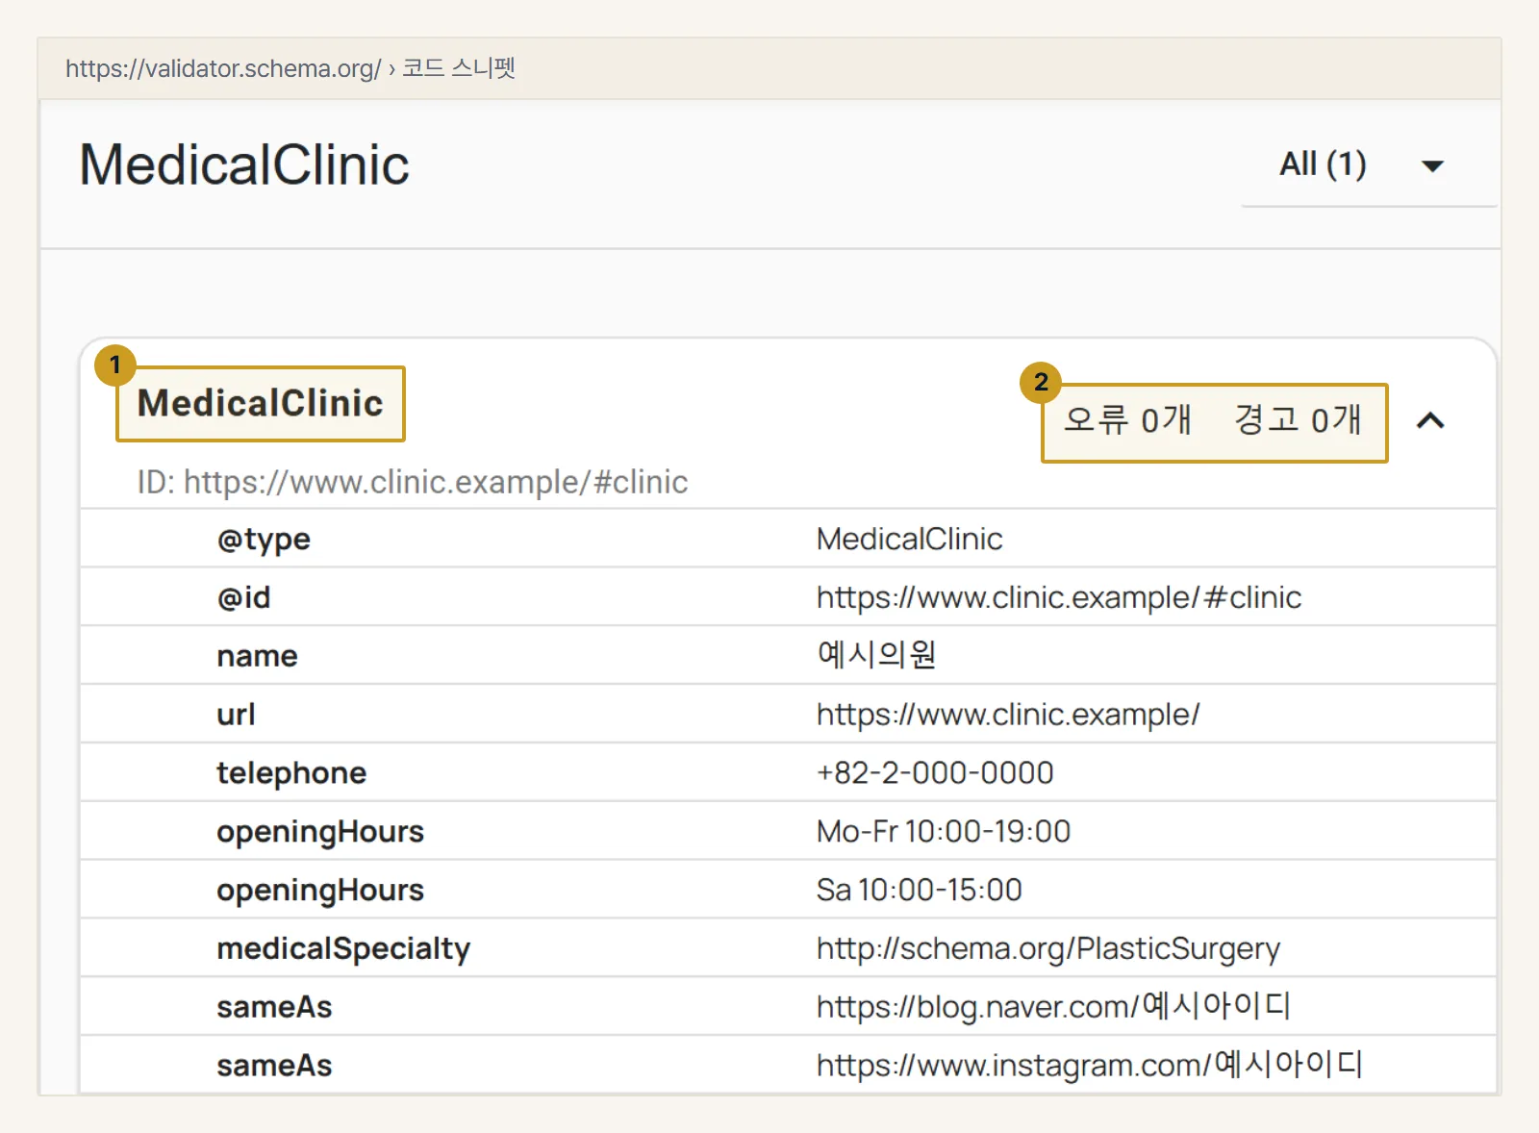
Task: Click the MedicalClinic card title
Action: pos(260,403)
